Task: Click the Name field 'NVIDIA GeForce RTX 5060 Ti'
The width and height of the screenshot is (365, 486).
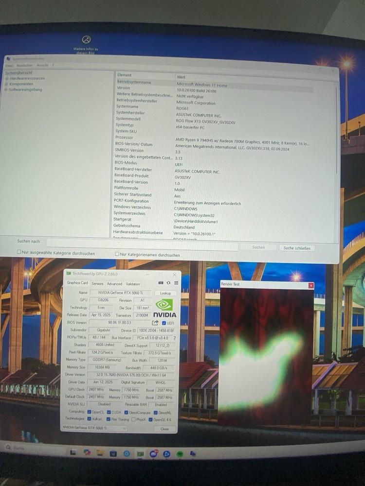Action: (x=120, y=292)
